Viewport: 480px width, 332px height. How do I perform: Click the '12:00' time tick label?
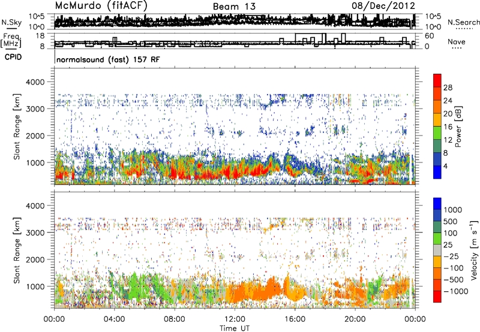pos(235,319)
